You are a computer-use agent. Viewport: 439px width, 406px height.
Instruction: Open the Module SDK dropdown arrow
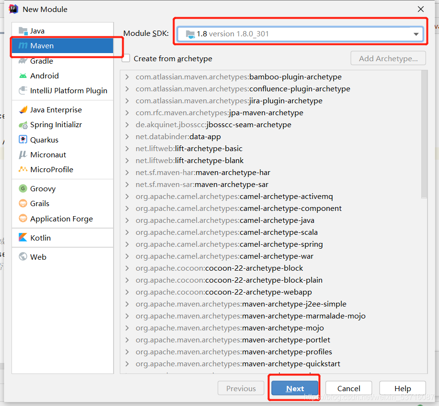coord(416,34)
